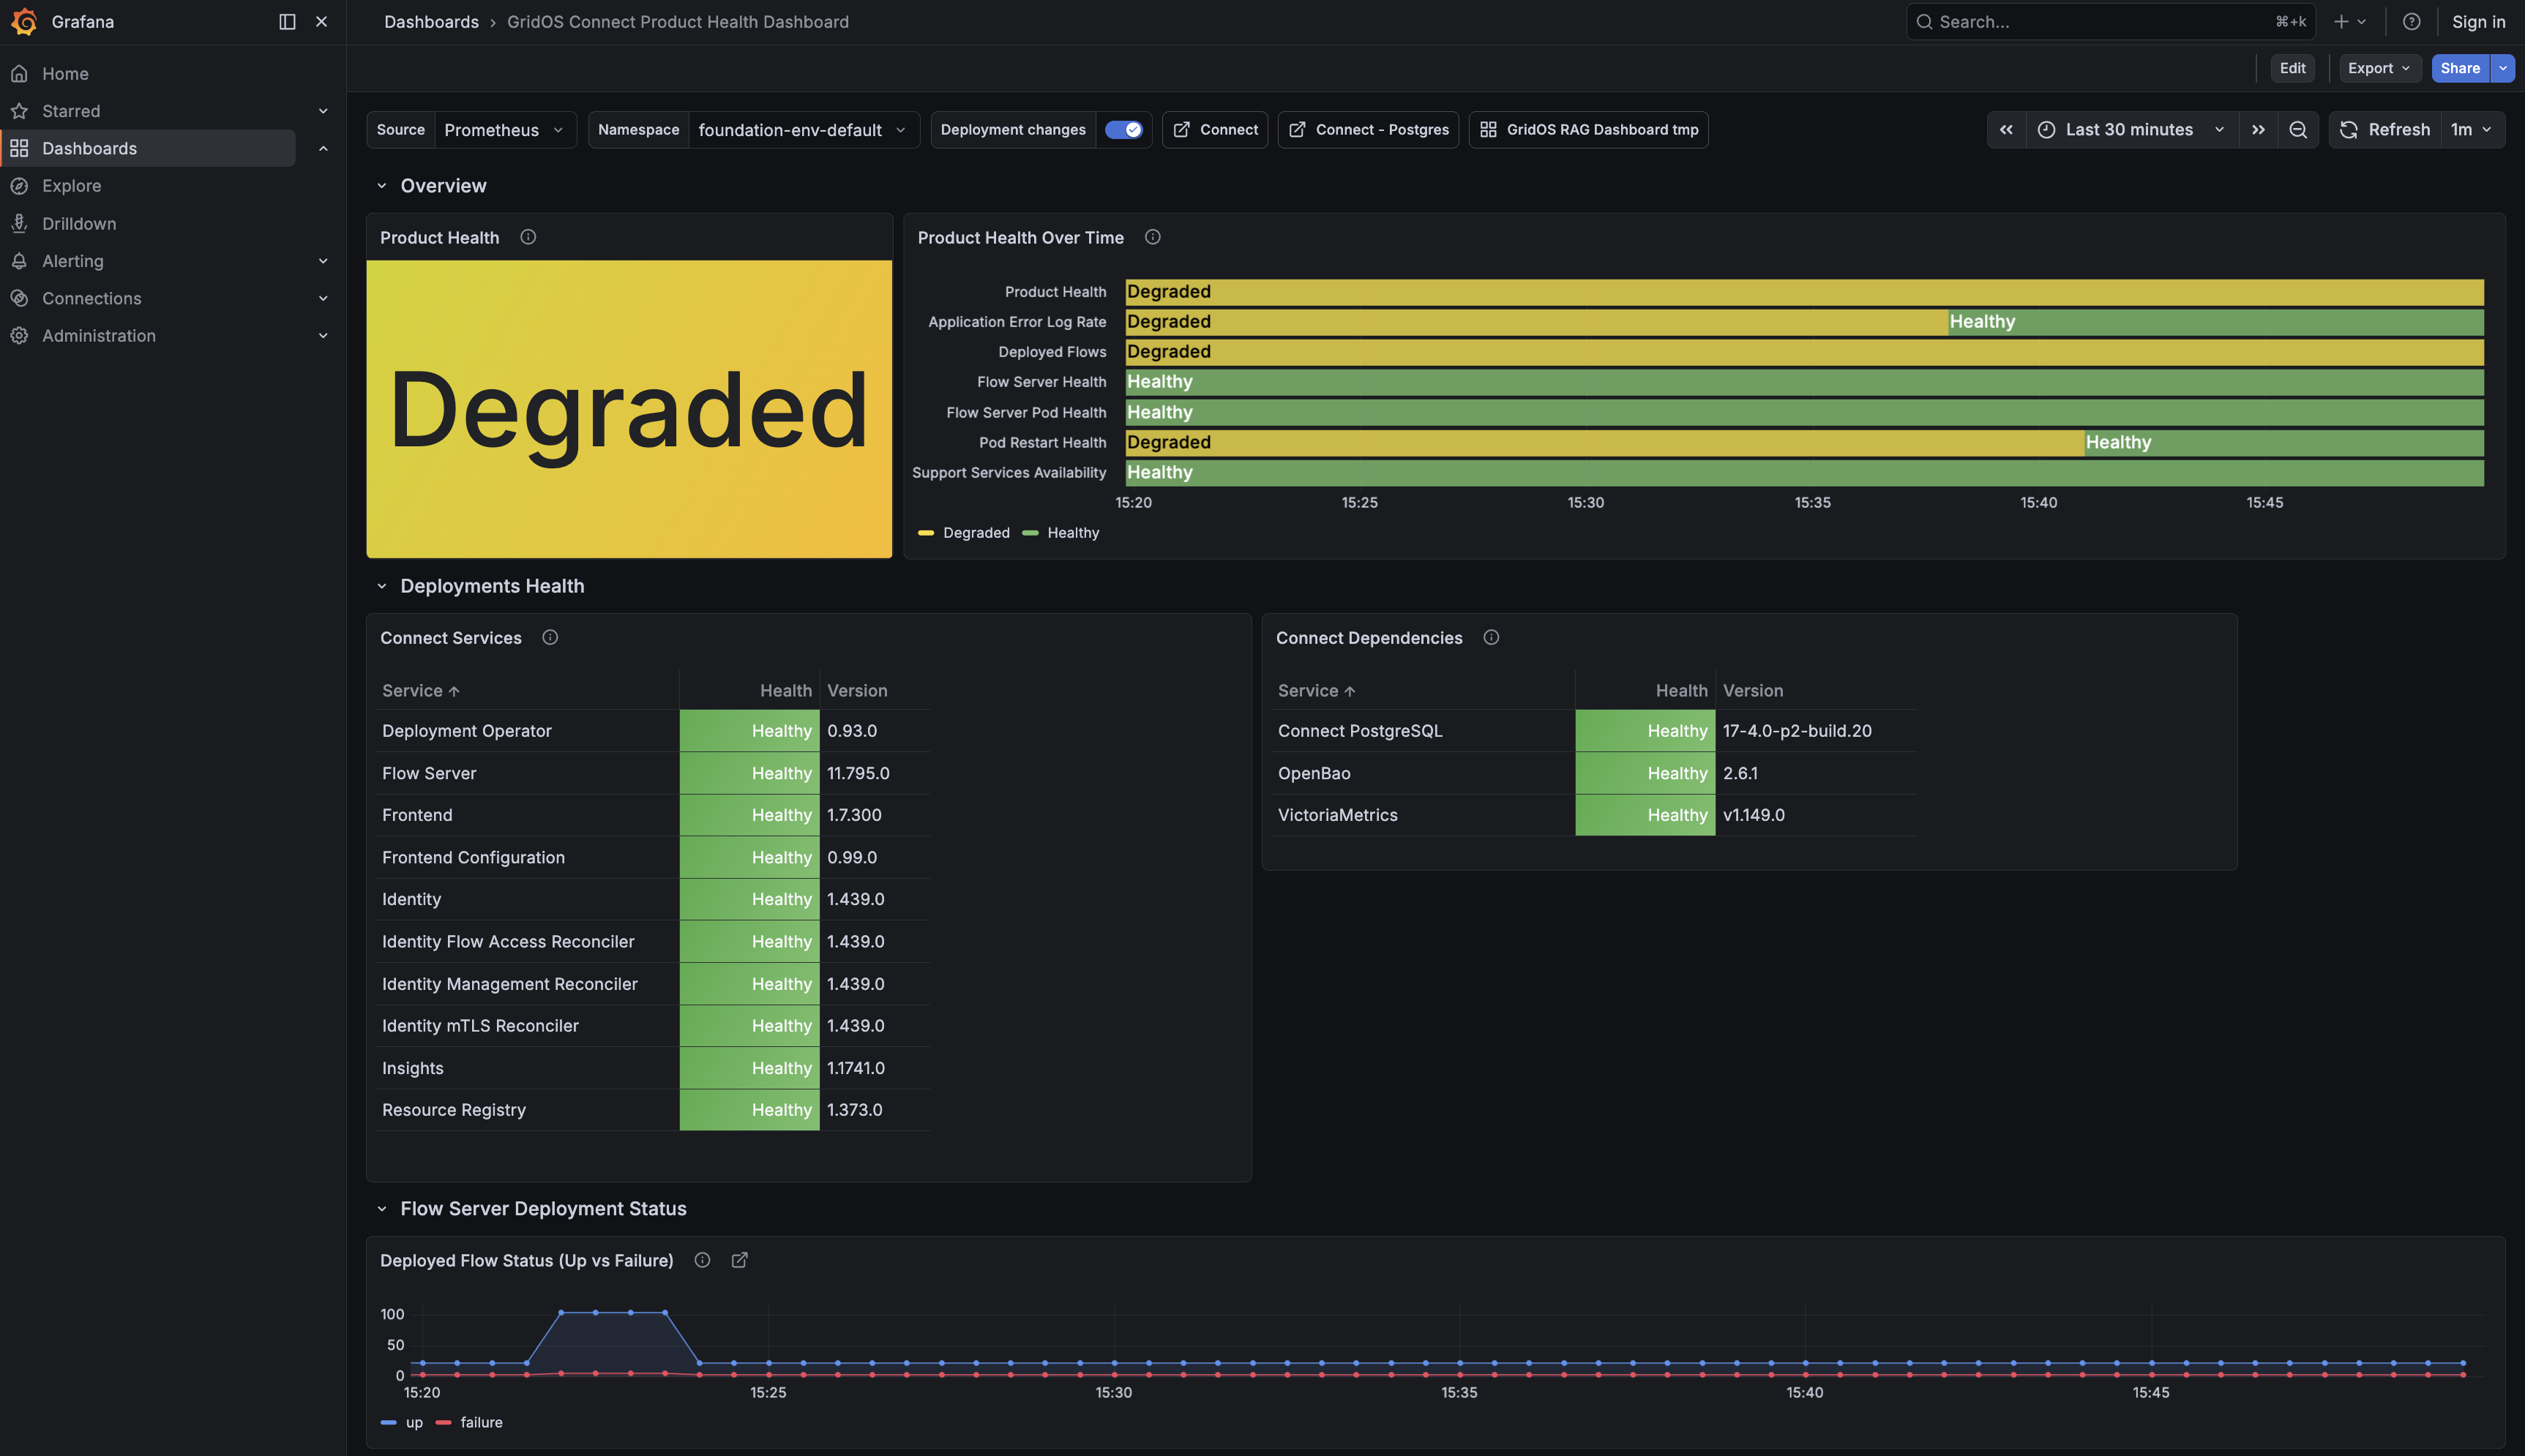Viewport: 2525px width, 1456px height.
Task: Open the Connect - Postgres link
Action: coord(1368,129)
